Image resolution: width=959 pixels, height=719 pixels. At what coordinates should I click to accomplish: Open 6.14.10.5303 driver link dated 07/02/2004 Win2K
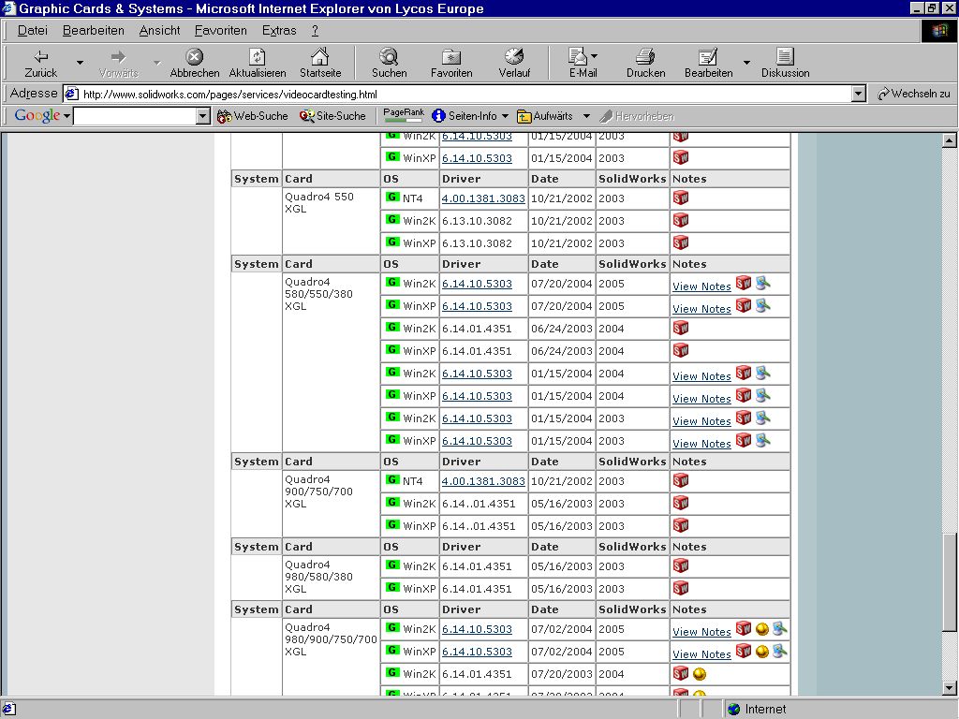click(477, 629)
